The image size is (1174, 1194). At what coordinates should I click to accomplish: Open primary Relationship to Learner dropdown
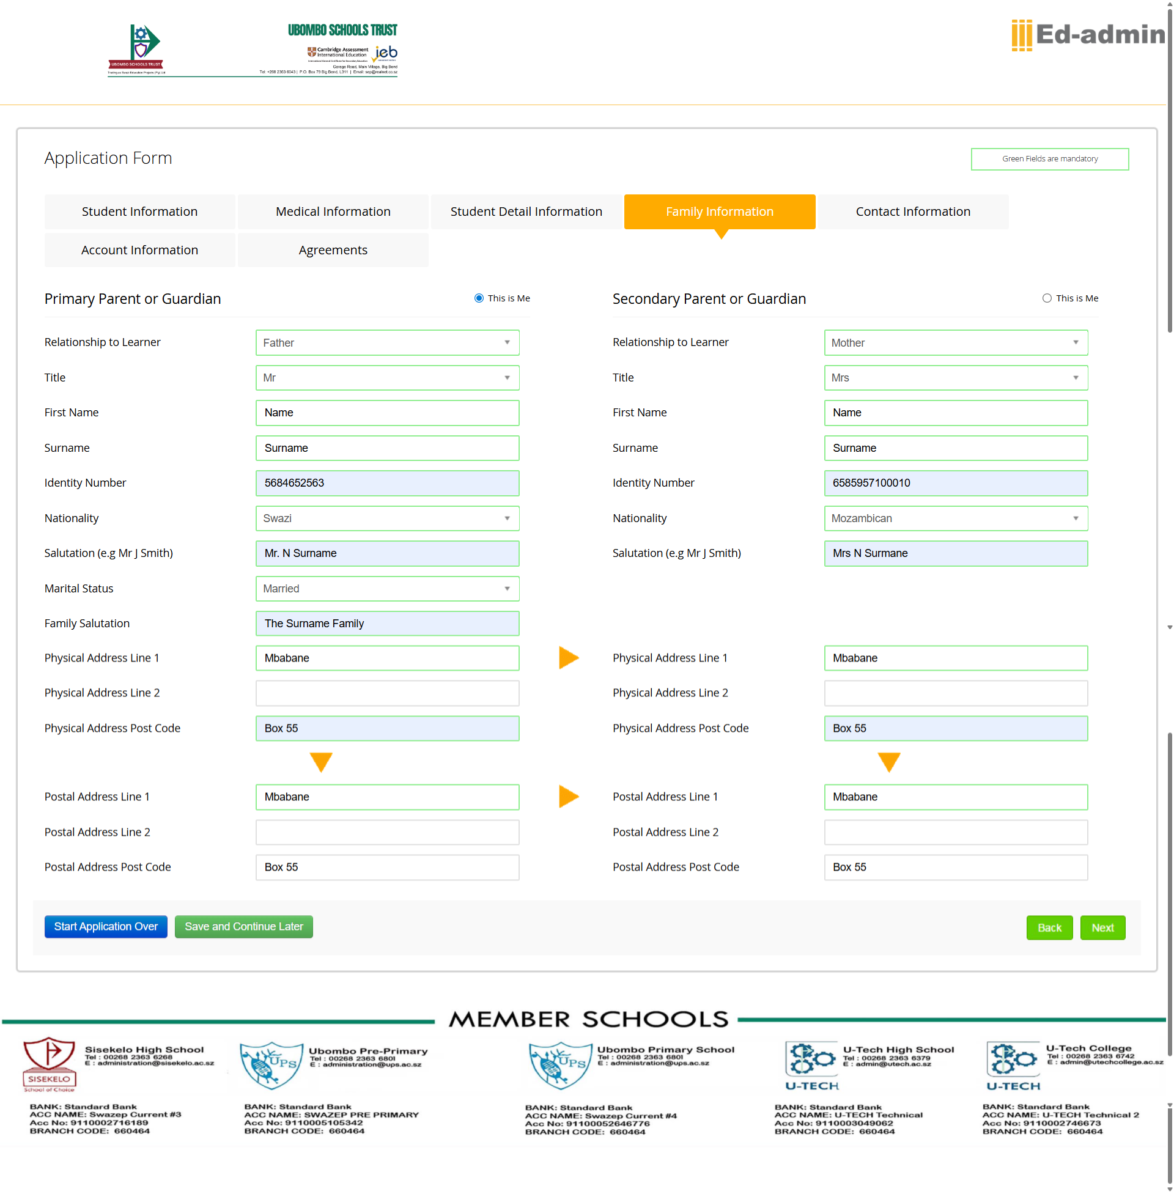[x=387, y=343]
